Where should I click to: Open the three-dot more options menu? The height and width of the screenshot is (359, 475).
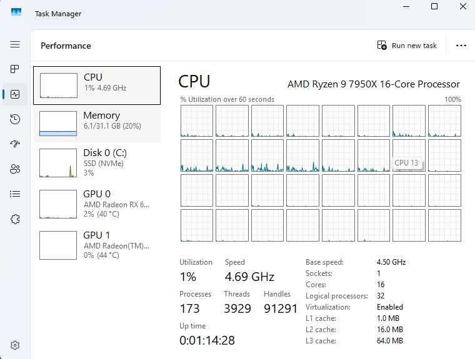point(461,46)
